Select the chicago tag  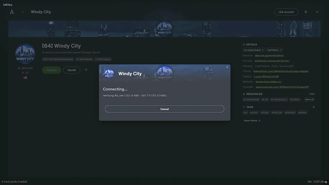pos(265,113)
